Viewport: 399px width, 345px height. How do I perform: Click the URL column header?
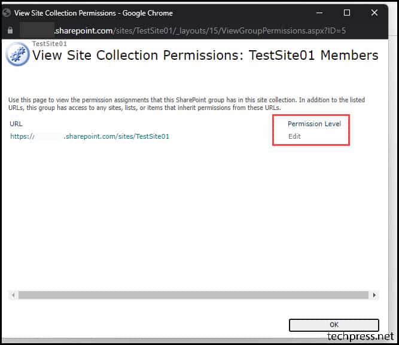[x=16, y=124]
